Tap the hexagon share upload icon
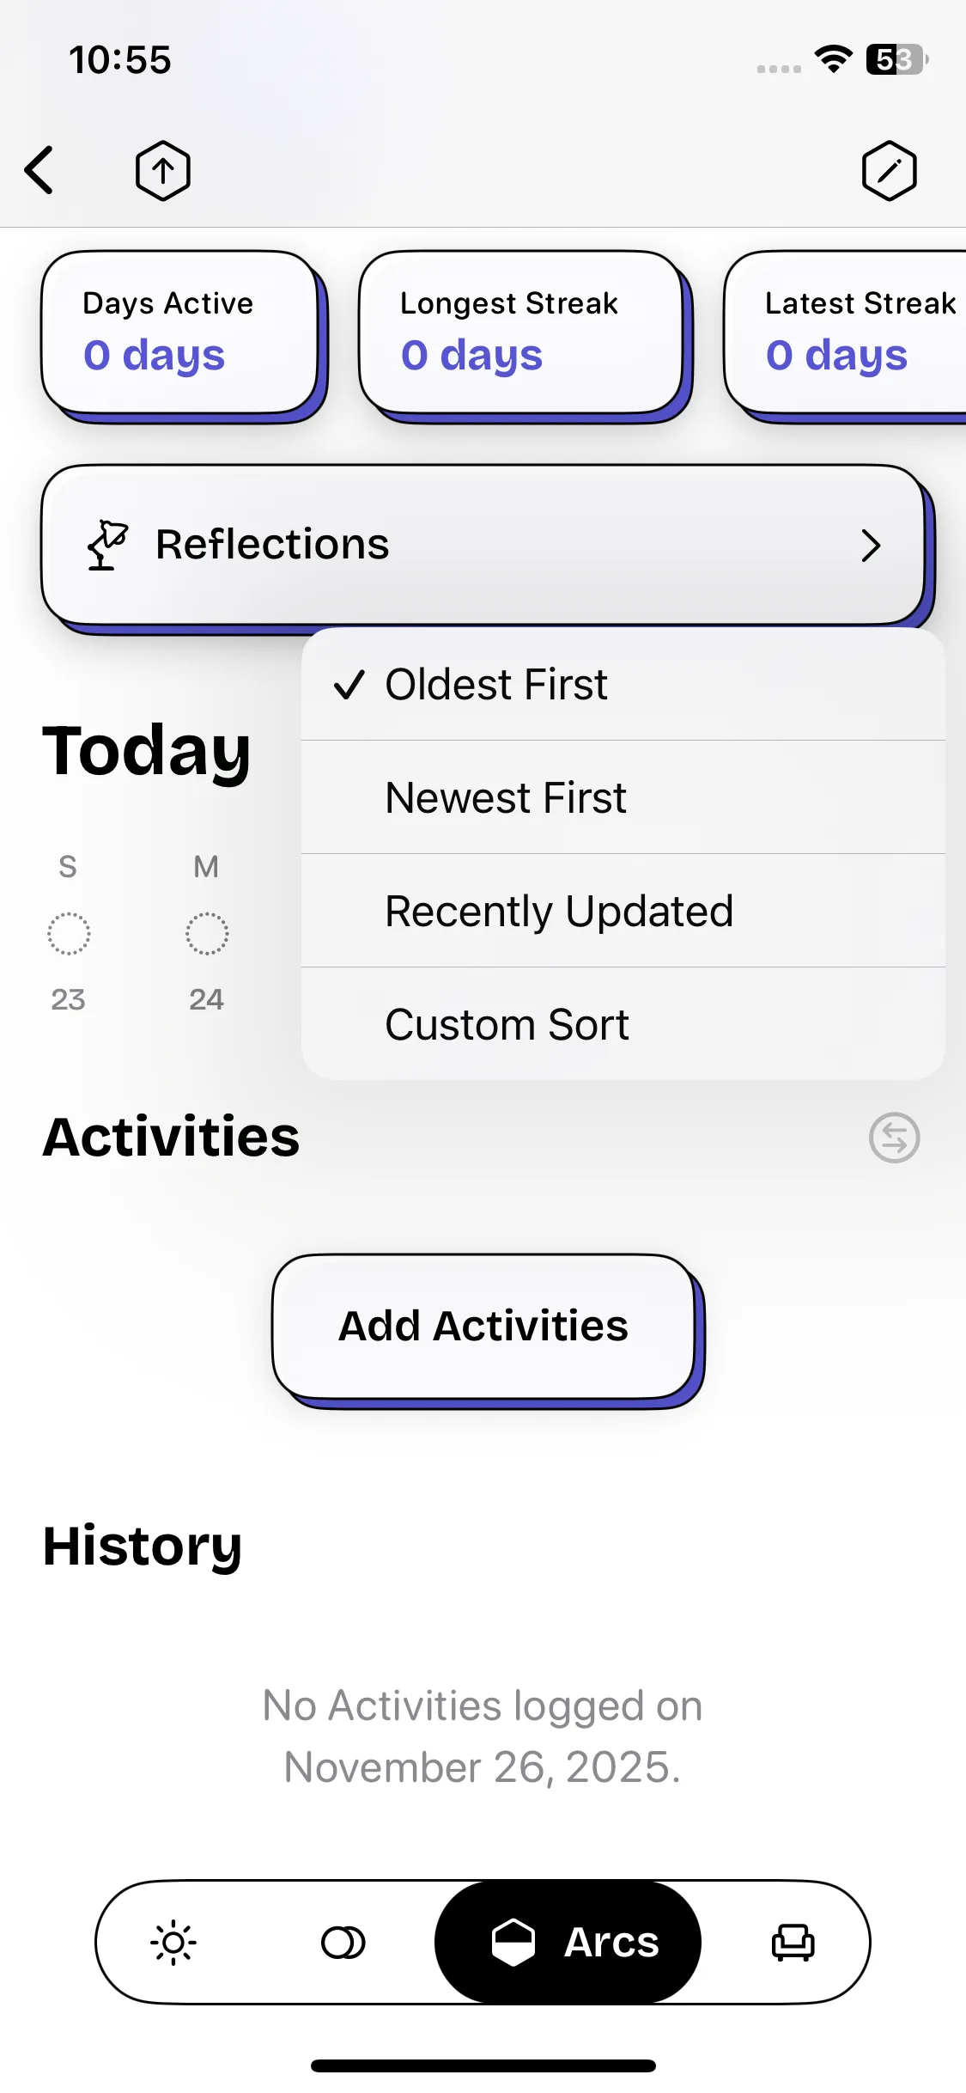Viewport: 966px width, 2093px height. (163, 170)
